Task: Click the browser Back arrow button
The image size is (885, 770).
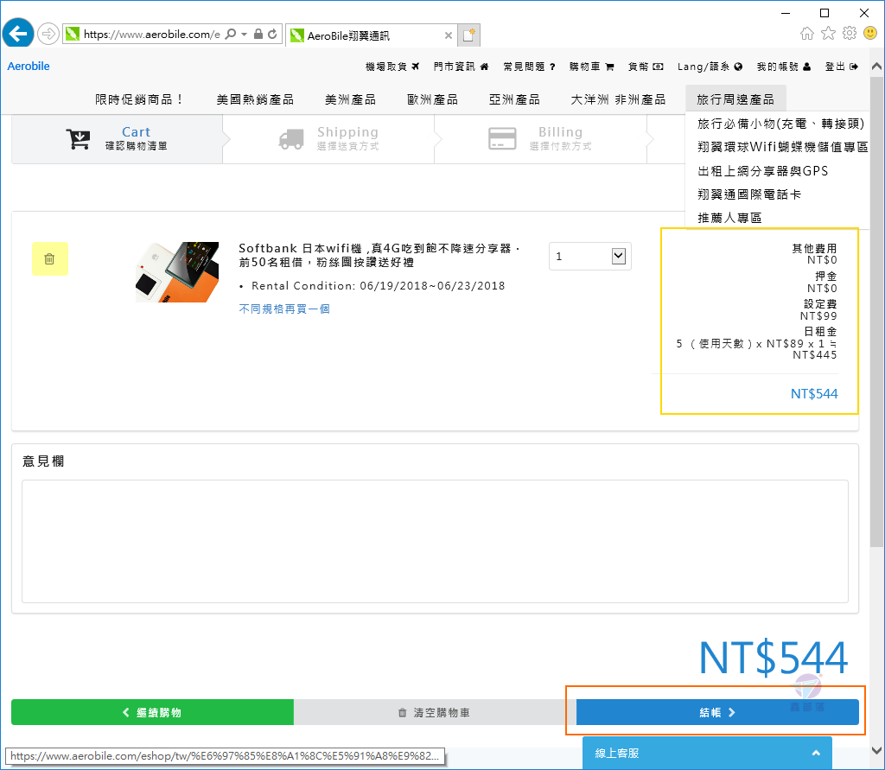Action: [18, 34]
